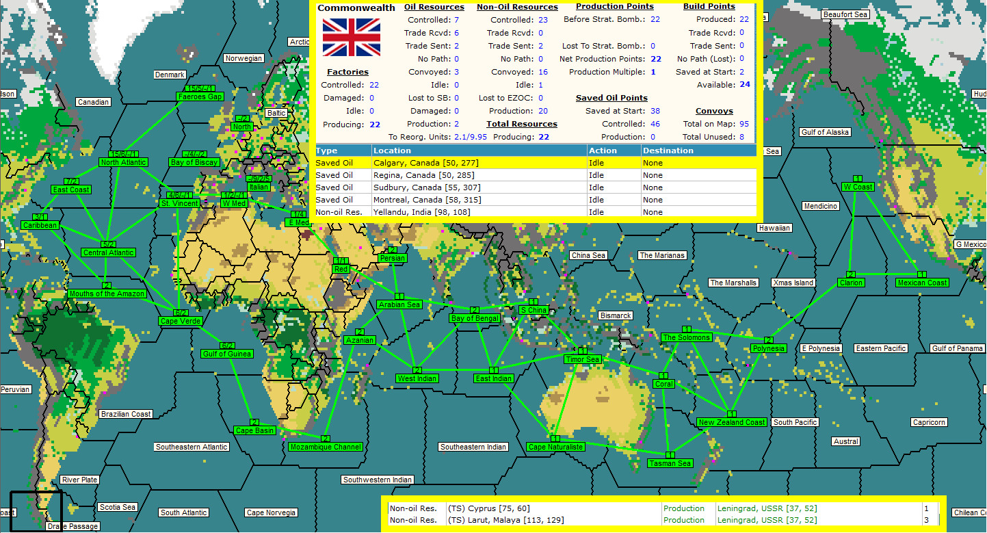
Task: Click the W Med convoy label
Action: [x=234, y=204]
